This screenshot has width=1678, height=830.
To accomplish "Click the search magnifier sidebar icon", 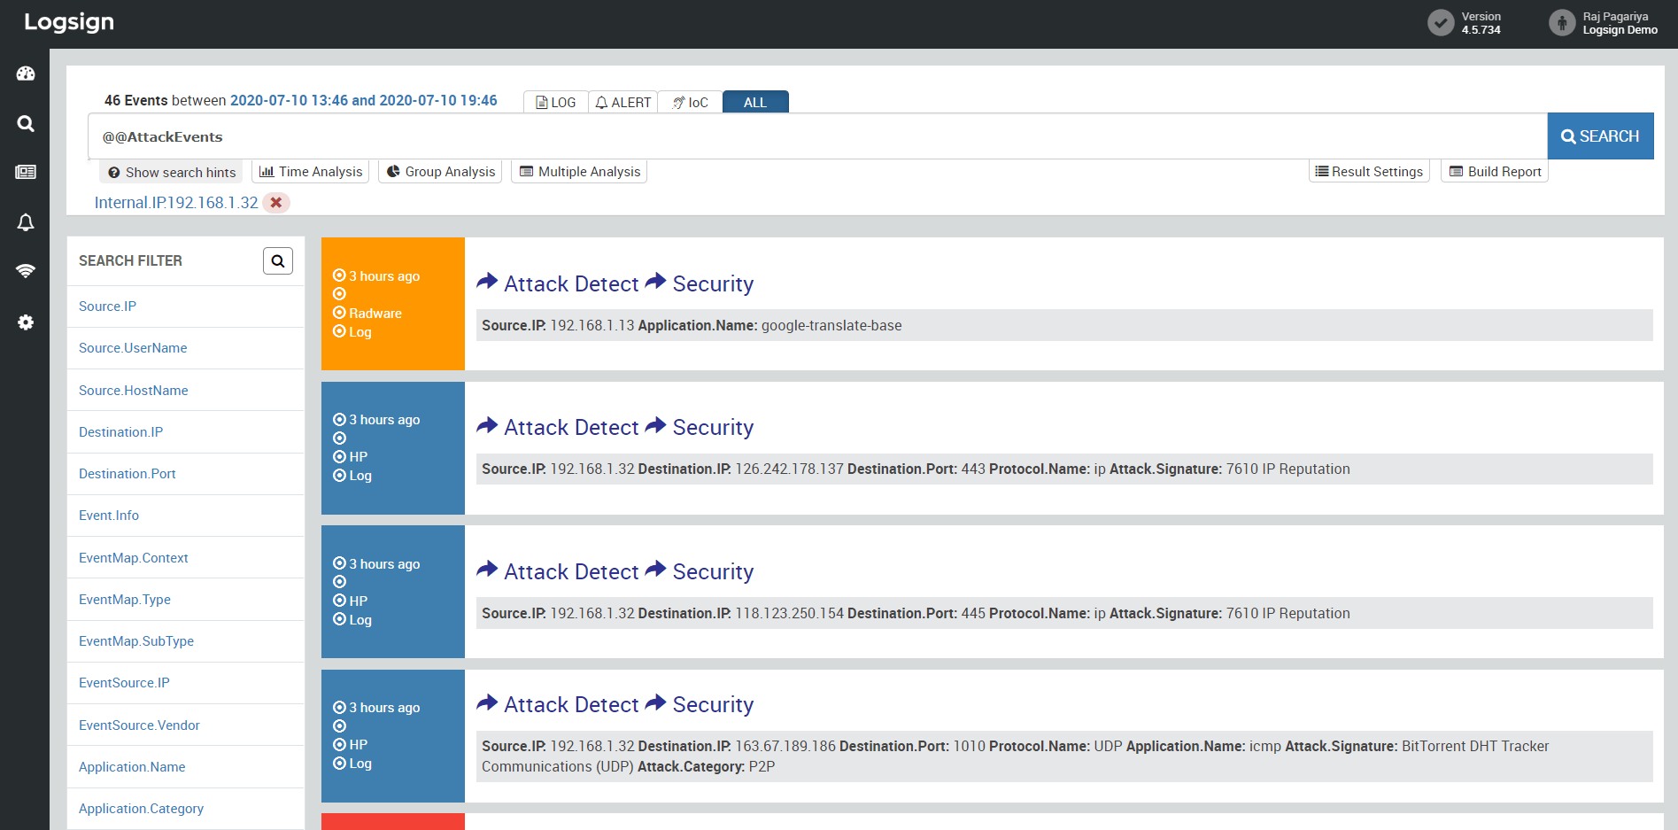I will [x=26, y=124].
